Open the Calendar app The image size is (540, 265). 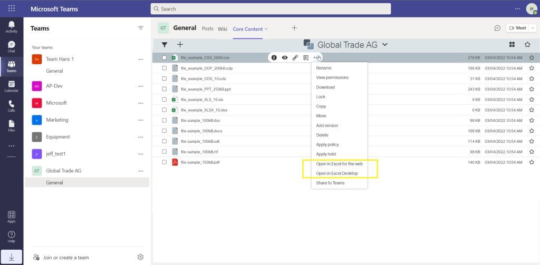pyautogui.click(x=12, y=86)
